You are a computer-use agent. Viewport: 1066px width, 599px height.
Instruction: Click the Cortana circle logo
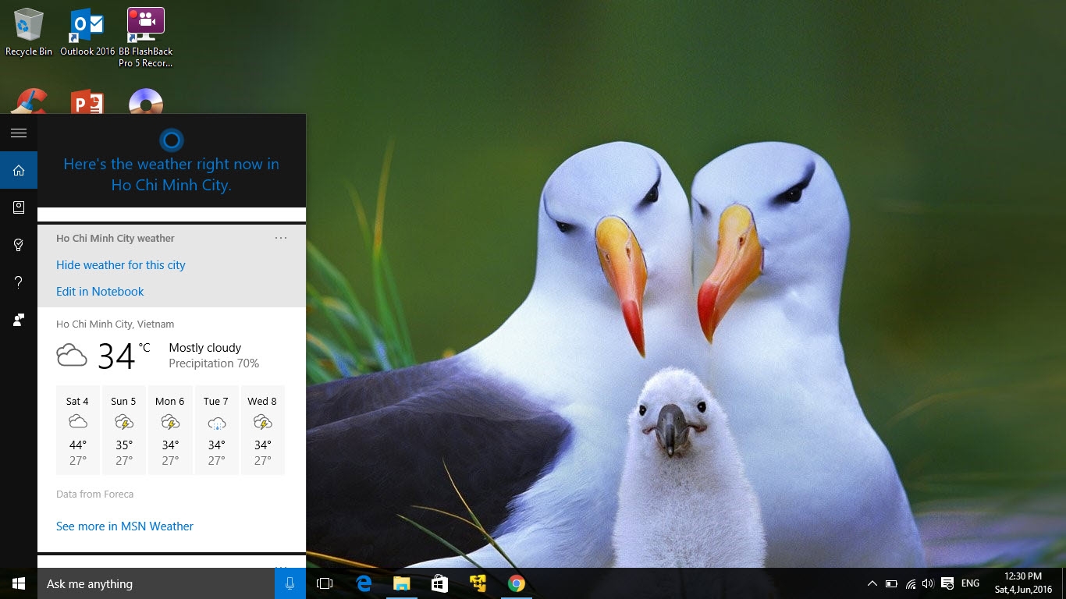tap(172, 140)
